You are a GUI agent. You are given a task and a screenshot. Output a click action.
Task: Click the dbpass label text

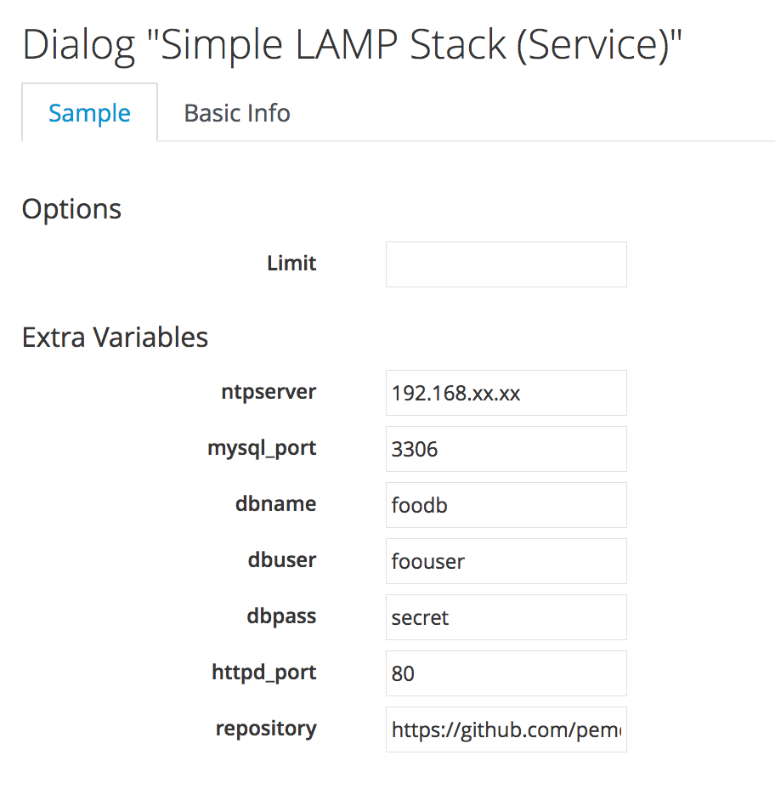(281, 616)
